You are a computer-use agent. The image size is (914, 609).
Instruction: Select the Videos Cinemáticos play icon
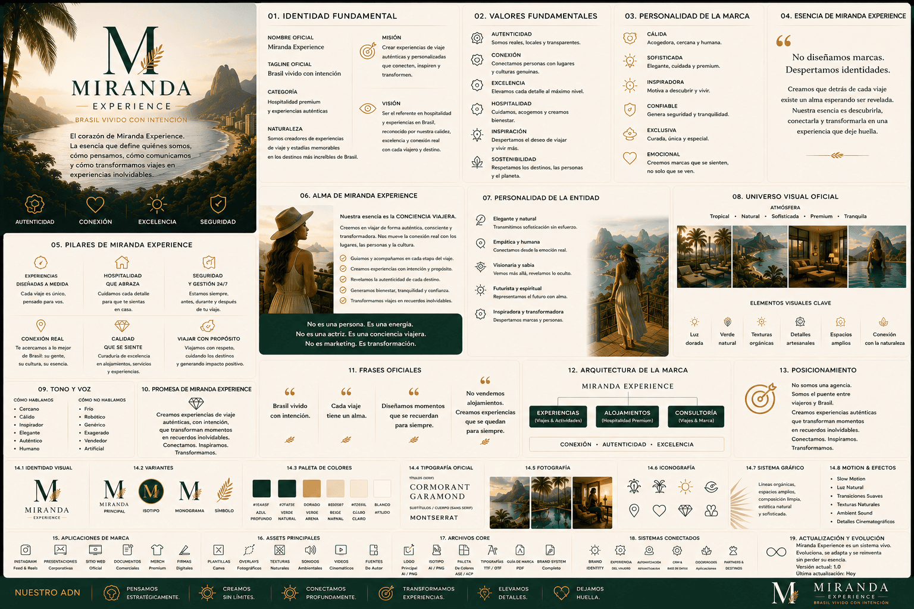point(341,550)
